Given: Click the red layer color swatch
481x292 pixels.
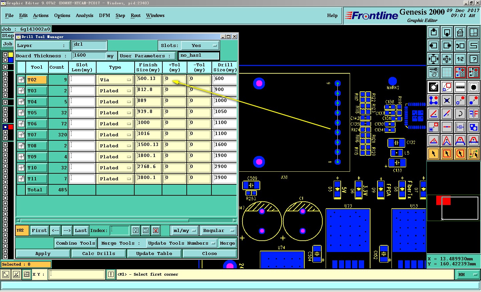Looking at the screenshot, I should click(11, 127).
